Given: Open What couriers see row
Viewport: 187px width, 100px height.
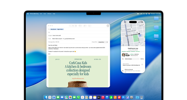Looking at the screenshot, I should [x=133, y=71].
